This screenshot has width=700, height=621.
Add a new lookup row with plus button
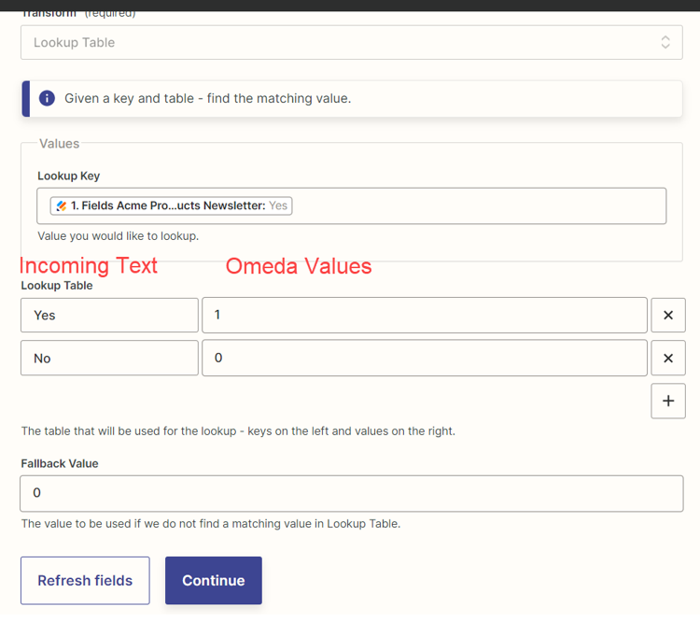pos(667,401)
